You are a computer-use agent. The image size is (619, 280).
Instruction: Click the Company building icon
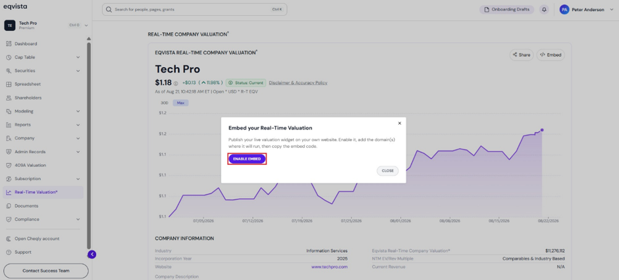9,138
